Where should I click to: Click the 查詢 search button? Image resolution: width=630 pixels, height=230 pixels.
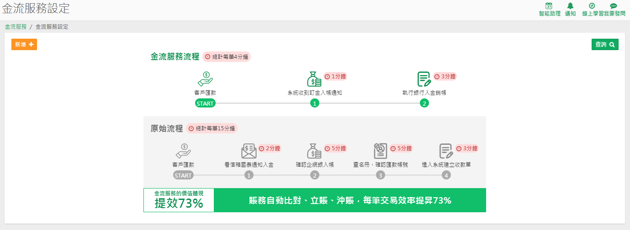[605, 44]
